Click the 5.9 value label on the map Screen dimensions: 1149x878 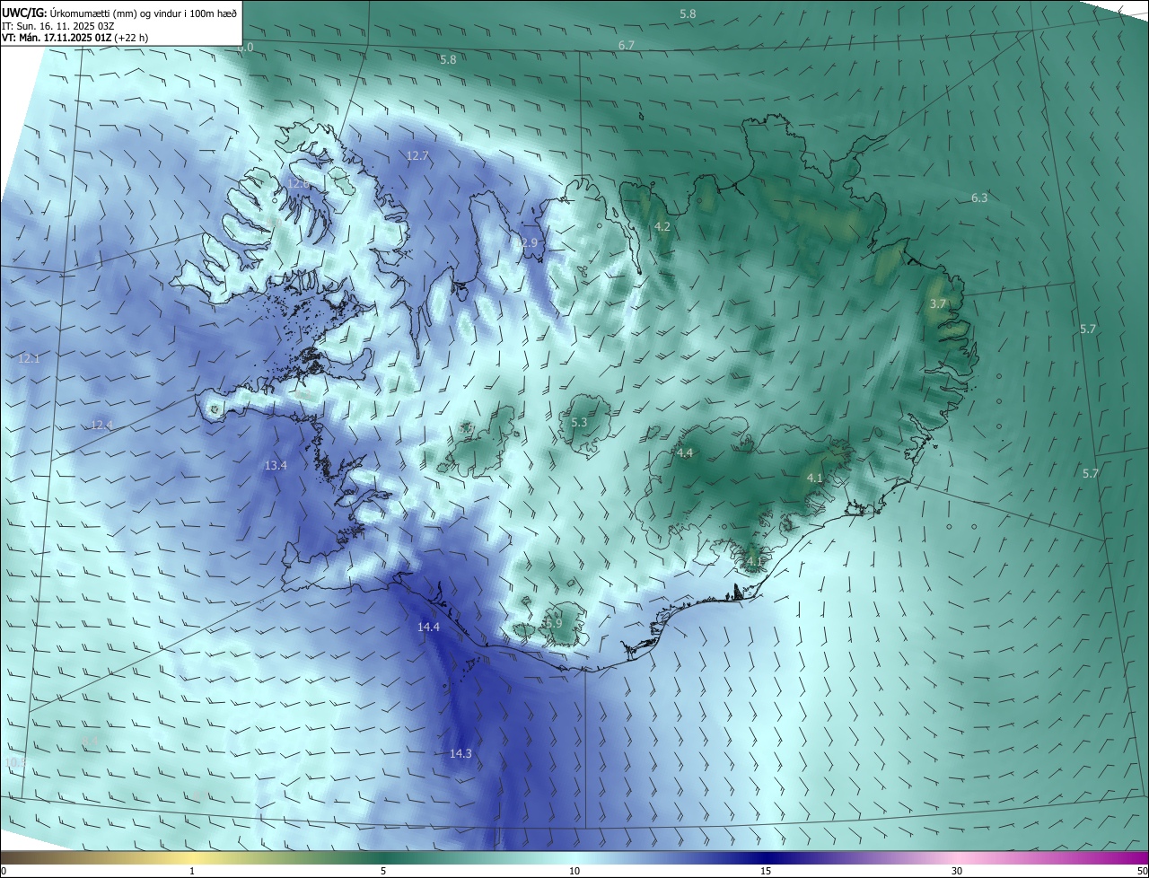point(553,622)
